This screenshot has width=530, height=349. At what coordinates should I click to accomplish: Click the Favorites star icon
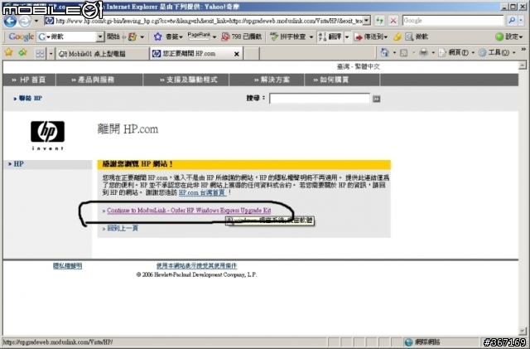click(x=9, y=52)
